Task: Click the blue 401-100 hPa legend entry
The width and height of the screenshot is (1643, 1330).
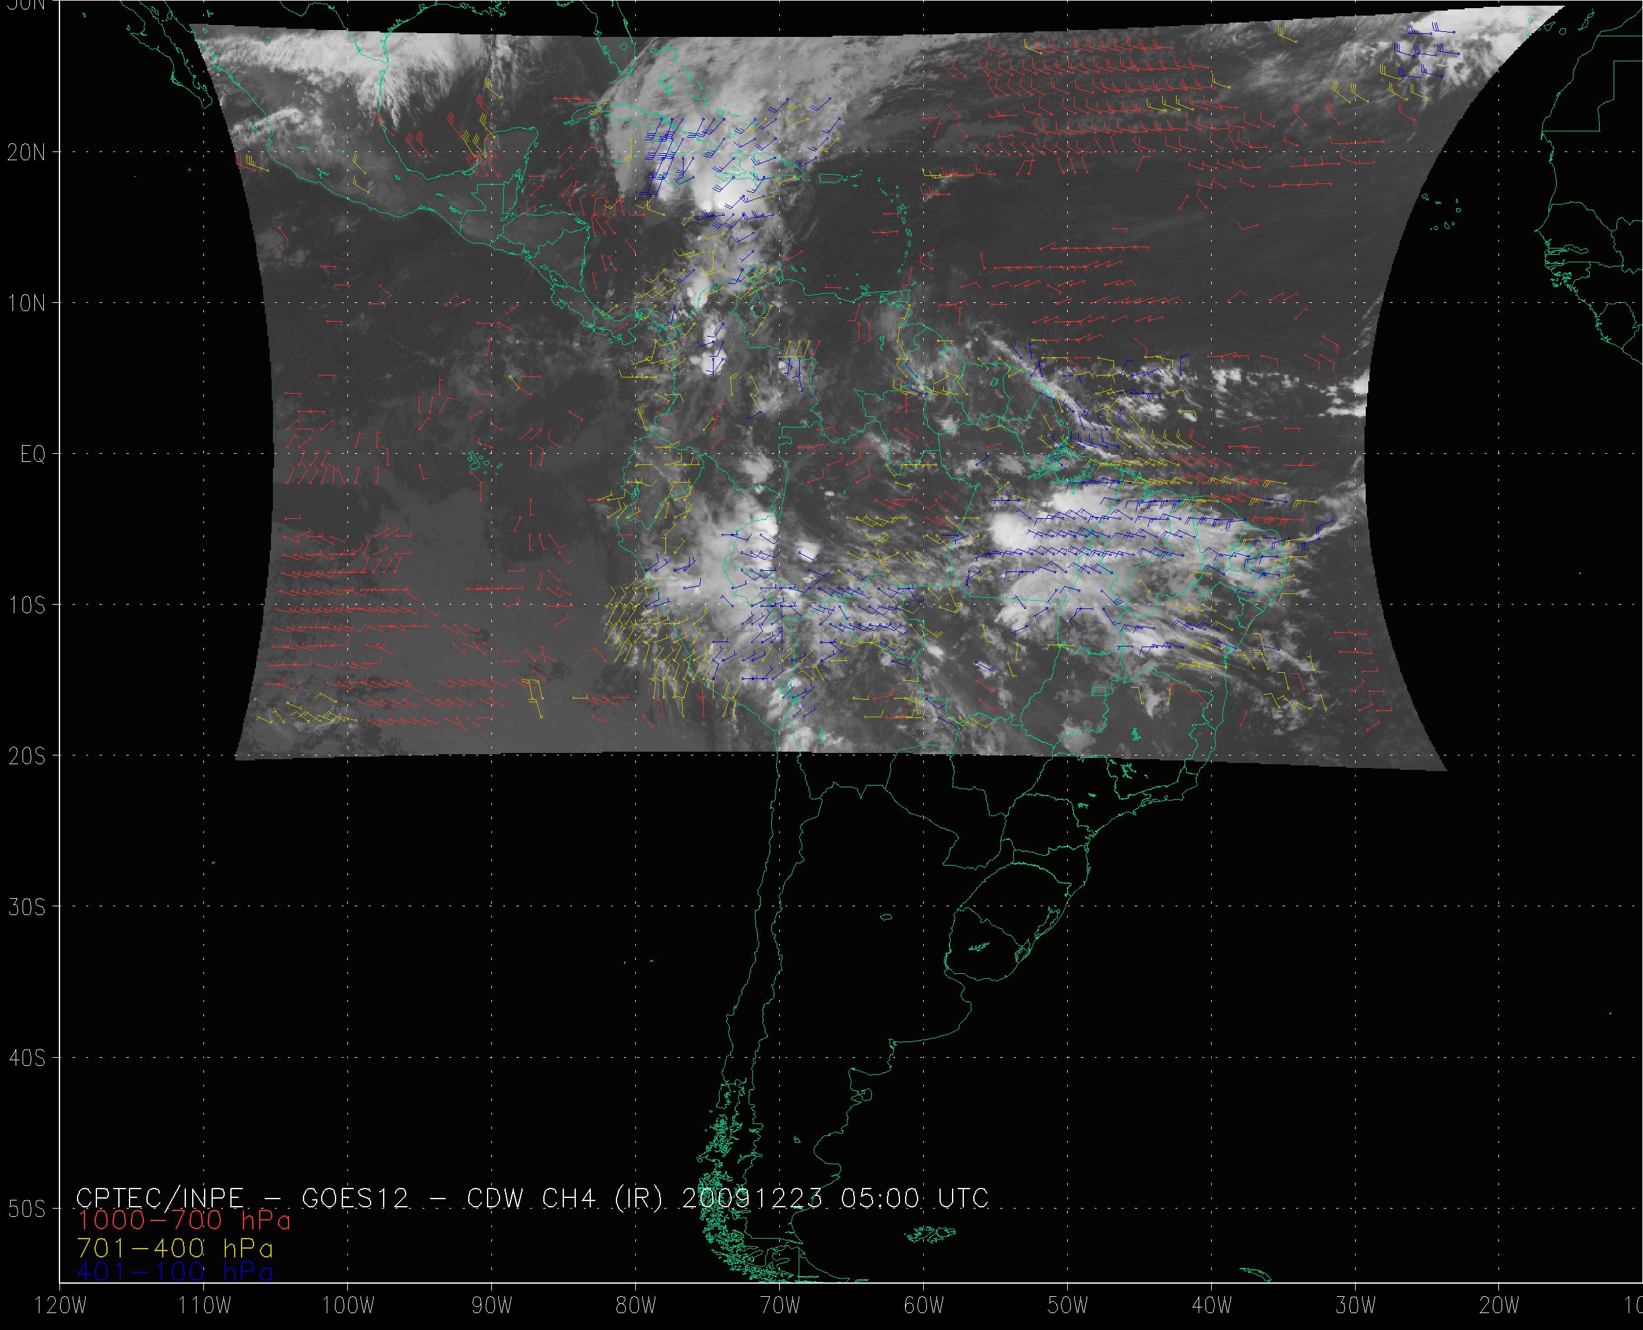Action: tap(175, 1272)
